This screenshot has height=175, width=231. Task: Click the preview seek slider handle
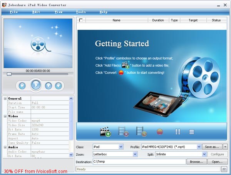9,74
